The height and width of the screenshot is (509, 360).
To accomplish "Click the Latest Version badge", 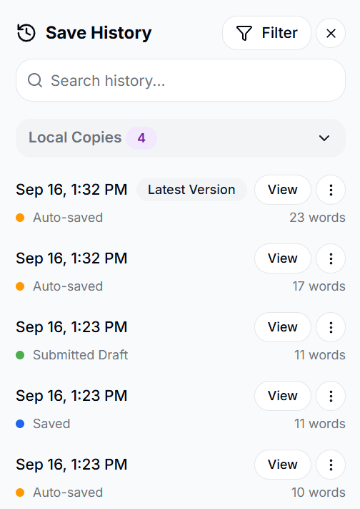I will click(191, 190).
